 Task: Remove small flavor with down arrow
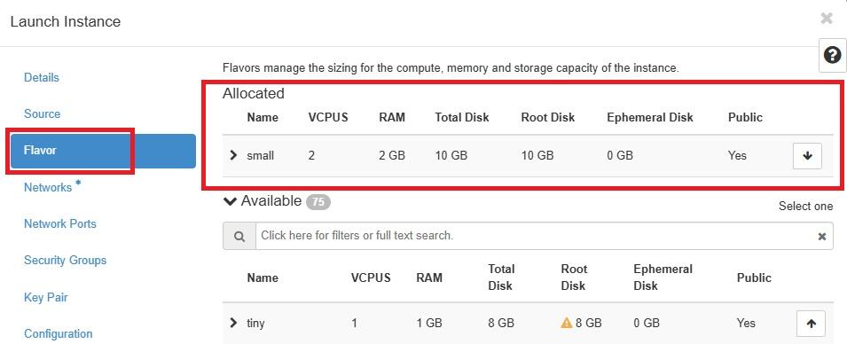tap(808, 156)
